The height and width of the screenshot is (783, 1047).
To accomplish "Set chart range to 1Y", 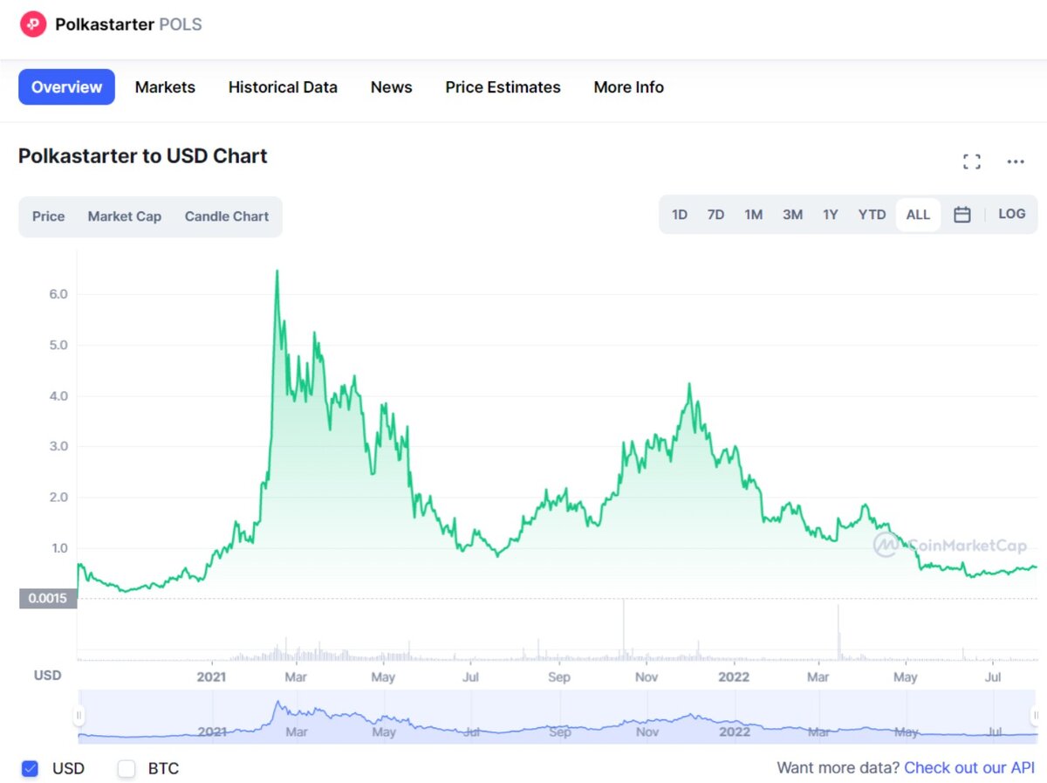I will pos(831,215).
